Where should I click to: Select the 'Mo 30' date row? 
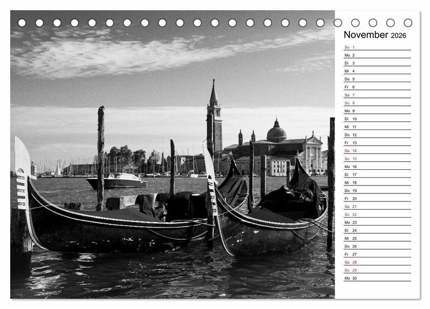(377, 278)
